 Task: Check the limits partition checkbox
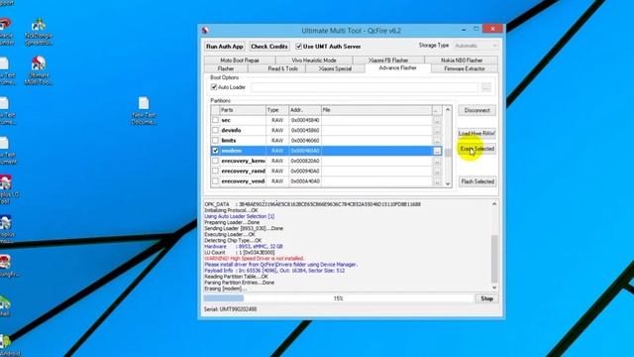point(215,141)
